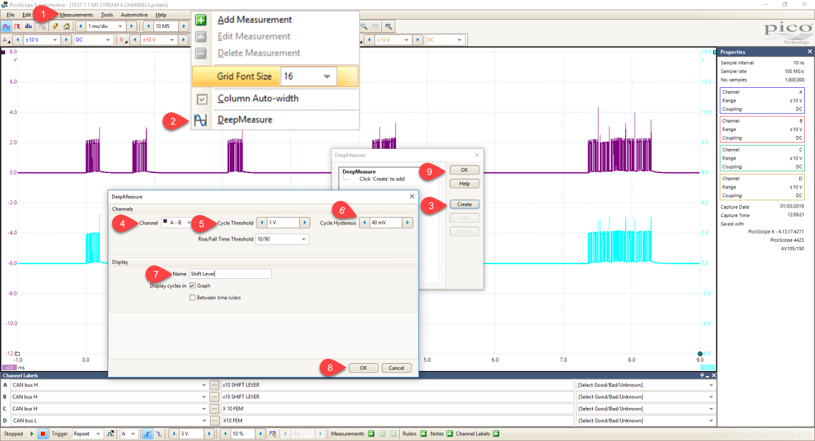815x441 pixels.
Task: Increase Cycle Threshold with right arrow
Action: 304,223
